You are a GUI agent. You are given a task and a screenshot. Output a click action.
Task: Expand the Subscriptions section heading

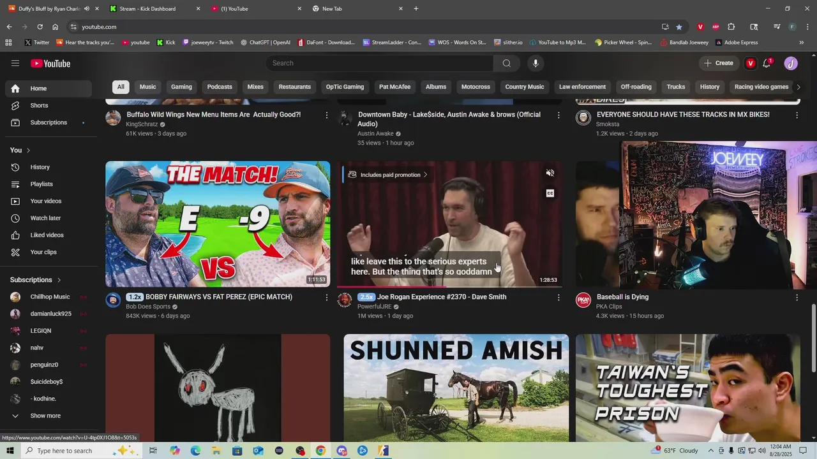(36, 280)
